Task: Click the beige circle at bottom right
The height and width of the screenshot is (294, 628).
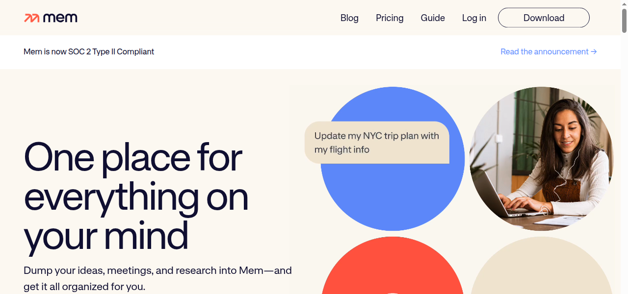Action: [542, 269]
